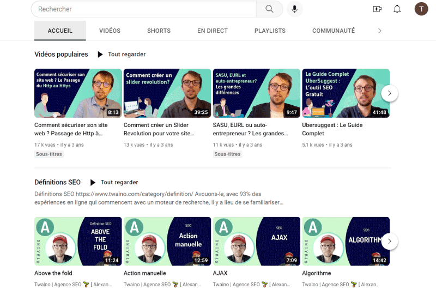
Task: Switch to the VIDÉOS tab
Action: (x=110, y=31)
